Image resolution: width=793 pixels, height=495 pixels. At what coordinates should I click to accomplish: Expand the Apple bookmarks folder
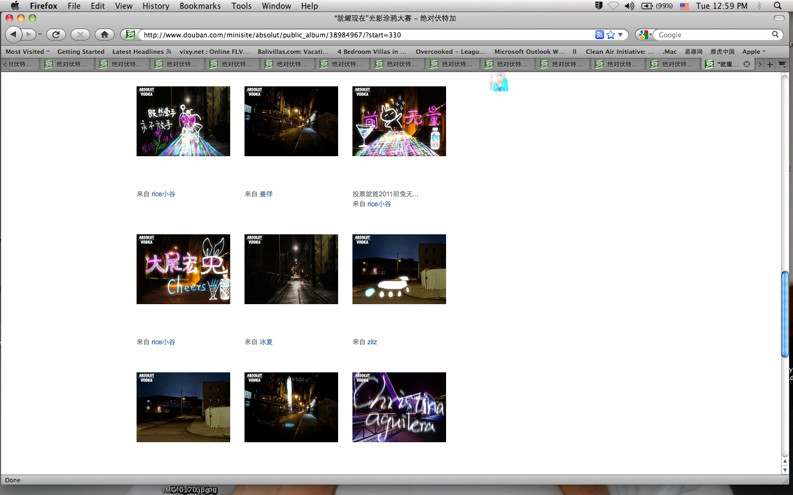click(754, 52)
